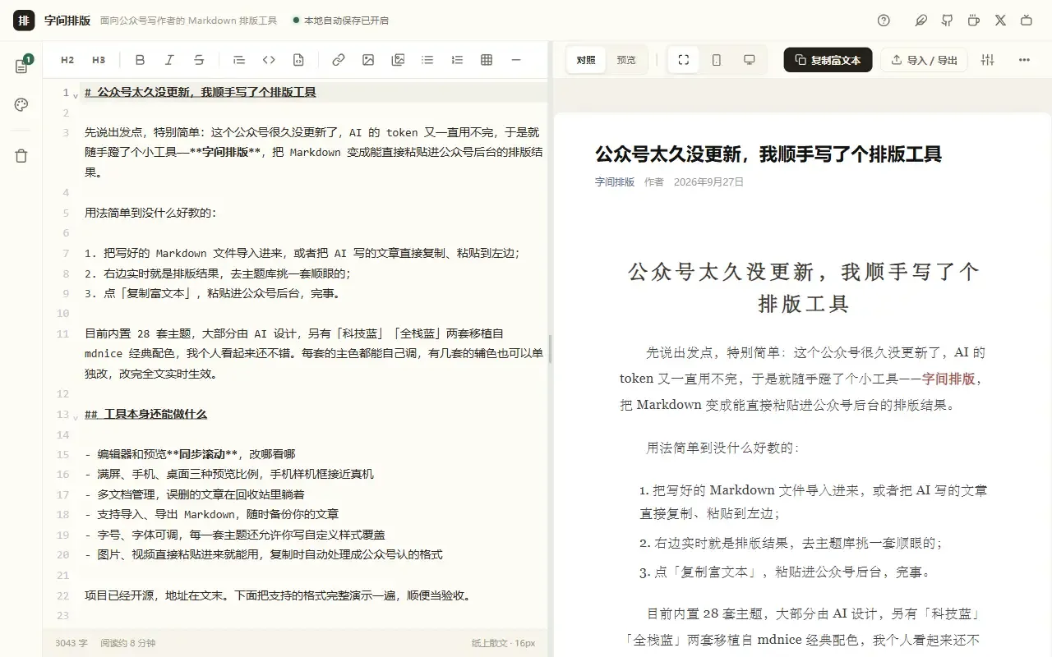Switch to the 对照 split view
The image size is (1052, 657).
pyautogui.click(x=586, y=60)
